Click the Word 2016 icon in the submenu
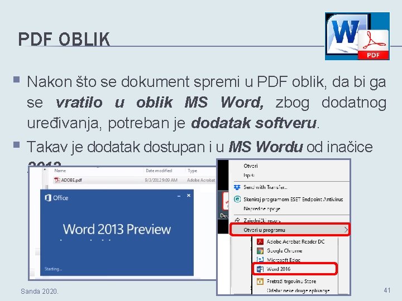The width and height of the screenshot is (402, 301). click(260, 269)
